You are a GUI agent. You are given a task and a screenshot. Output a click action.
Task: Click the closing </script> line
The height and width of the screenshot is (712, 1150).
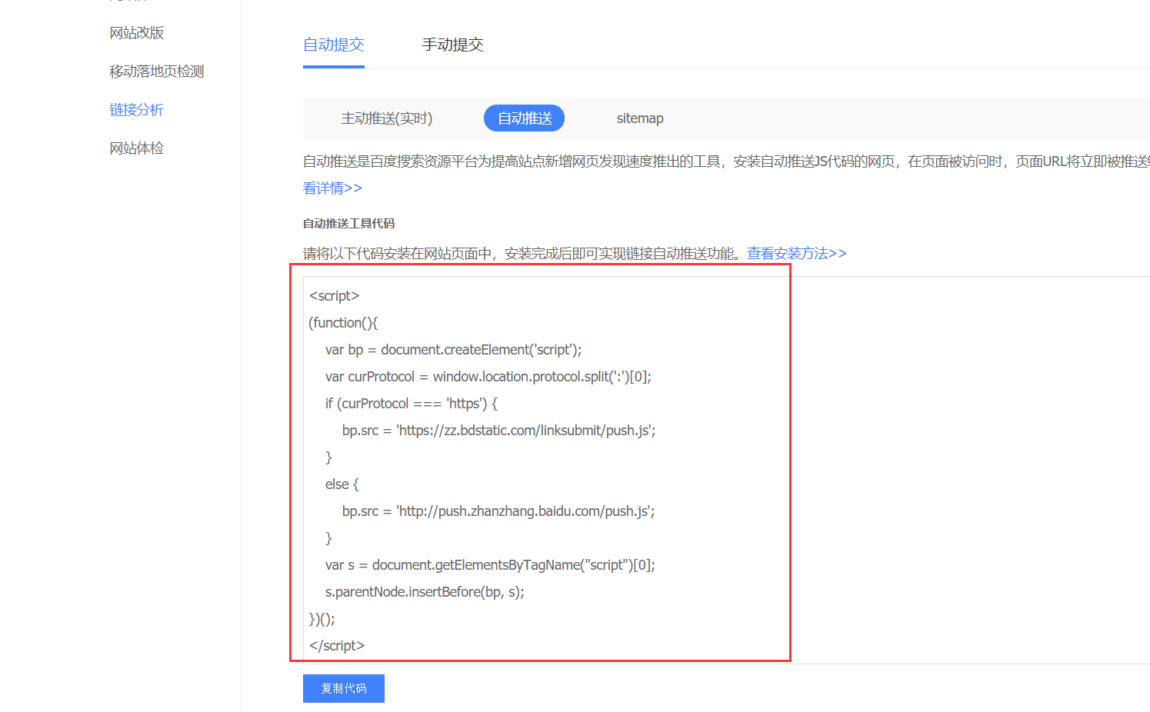pos(337,646)
